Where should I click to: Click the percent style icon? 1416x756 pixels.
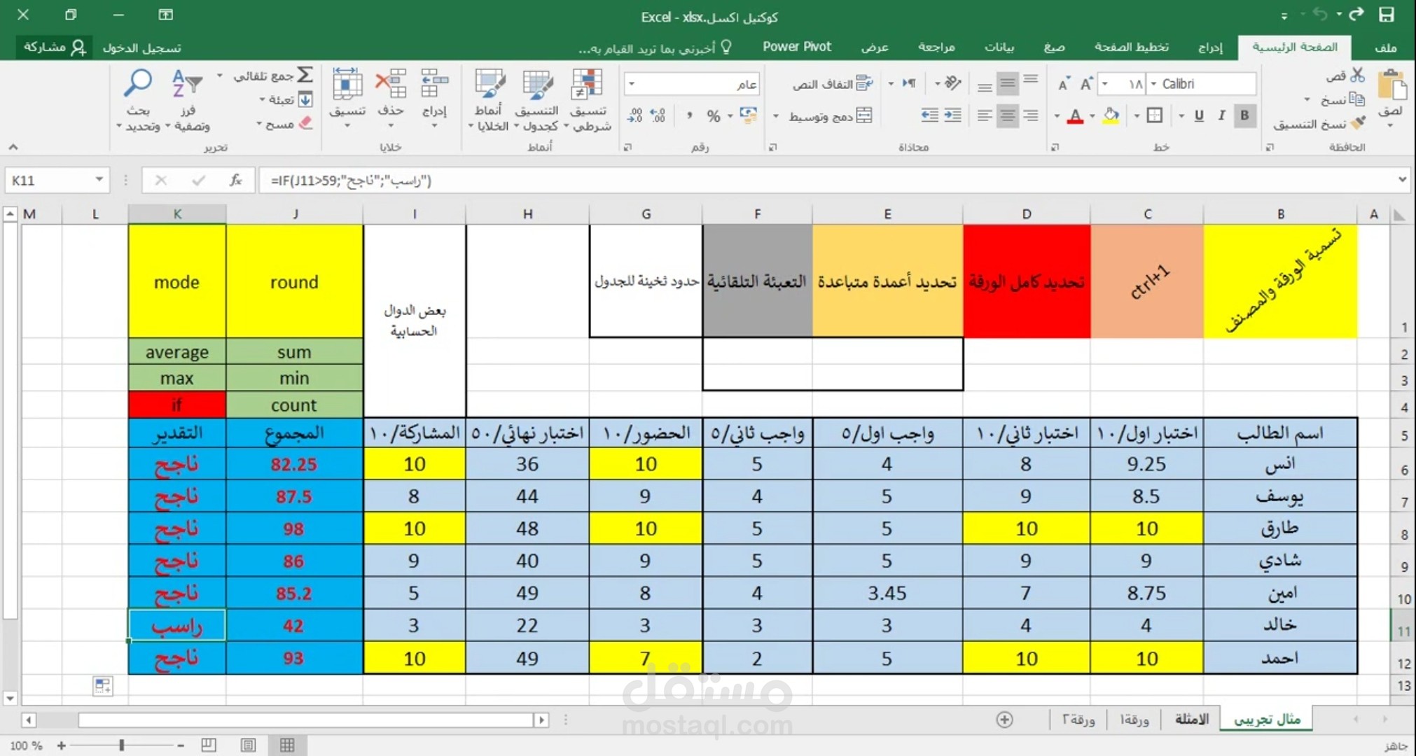[713, 116]
